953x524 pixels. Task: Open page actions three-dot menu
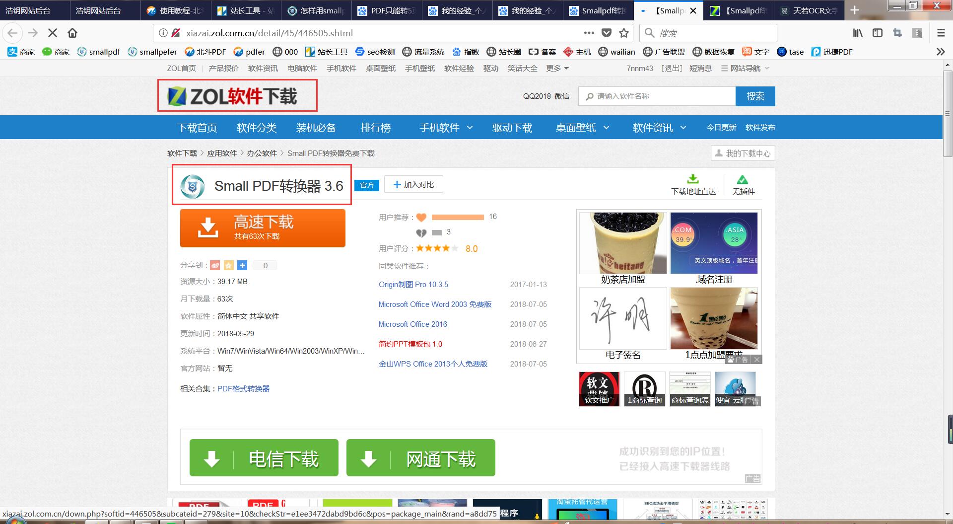589,33
